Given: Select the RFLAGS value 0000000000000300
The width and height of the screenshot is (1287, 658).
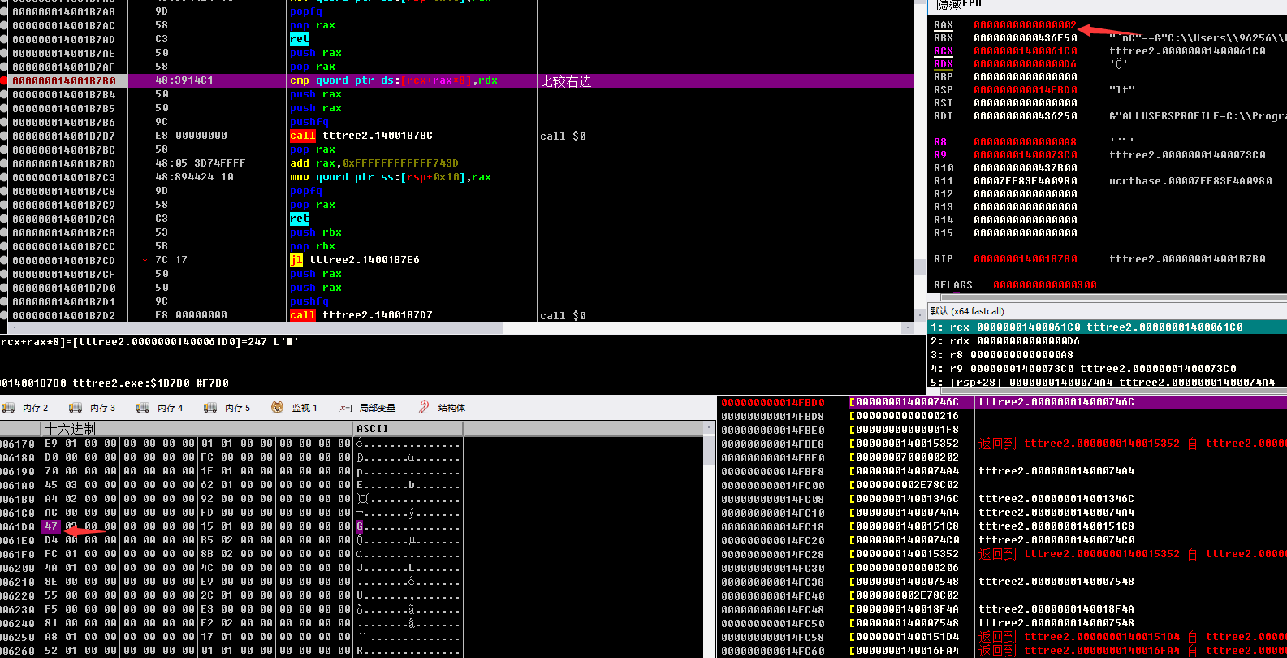Looking at the screenshot, I should (1045, 285).
